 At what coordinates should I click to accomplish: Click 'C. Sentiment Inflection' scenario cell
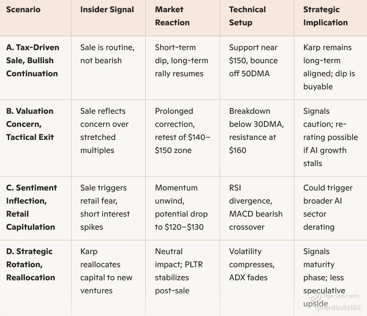[31, 207]
